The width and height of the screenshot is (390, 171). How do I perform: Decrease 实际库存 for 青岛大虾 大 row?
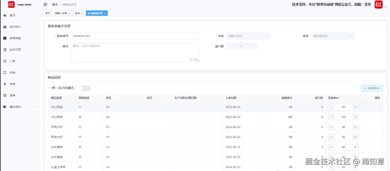tap(332, 127)
